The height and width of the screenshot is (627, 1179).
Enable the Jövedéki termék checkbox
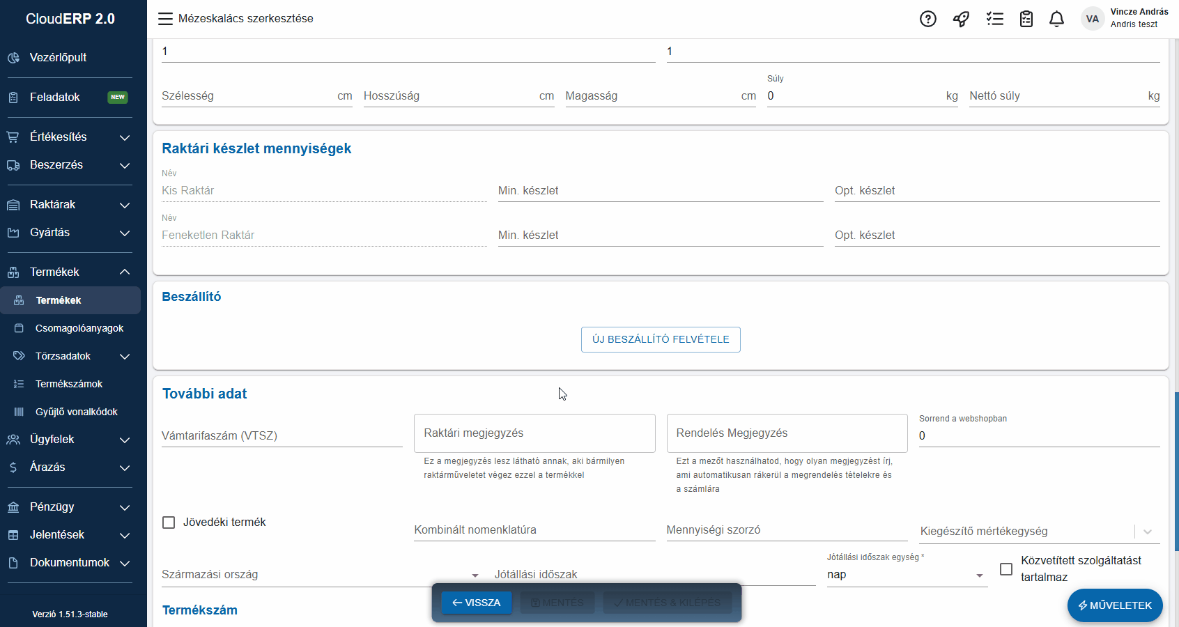pos(169,522)
